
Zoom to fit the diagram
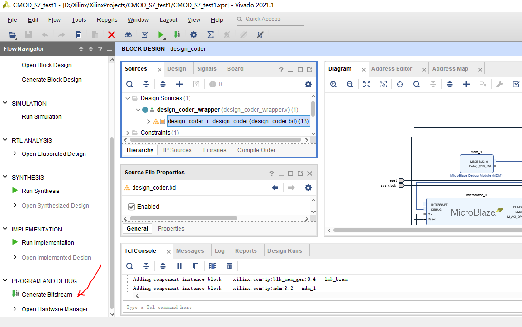click(367, 84)
